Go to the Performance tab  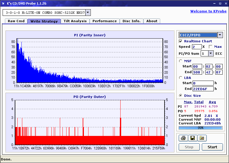tap(105, 21)
